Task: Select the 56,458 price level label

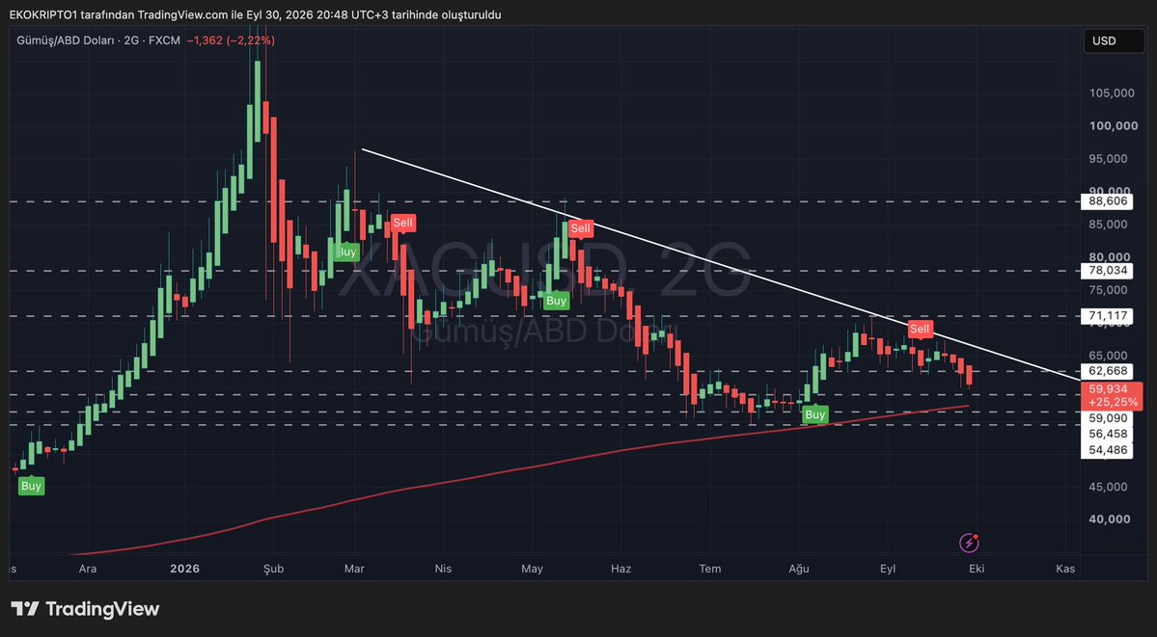Action: (x=1107, y=435)
